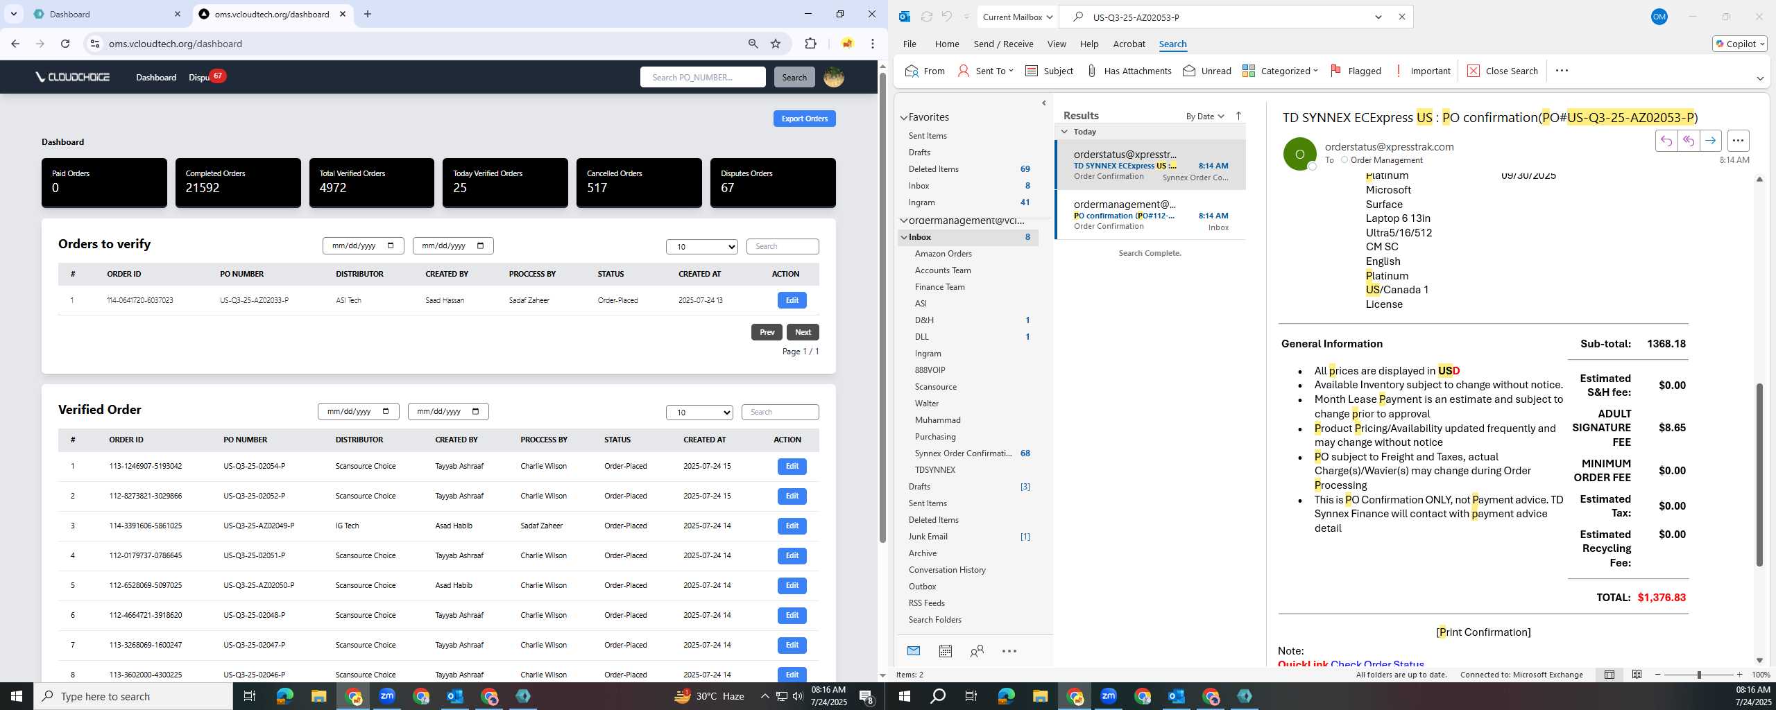Click Next in Orders to verify
1776x710 pixels.
(x=803, y=332)
